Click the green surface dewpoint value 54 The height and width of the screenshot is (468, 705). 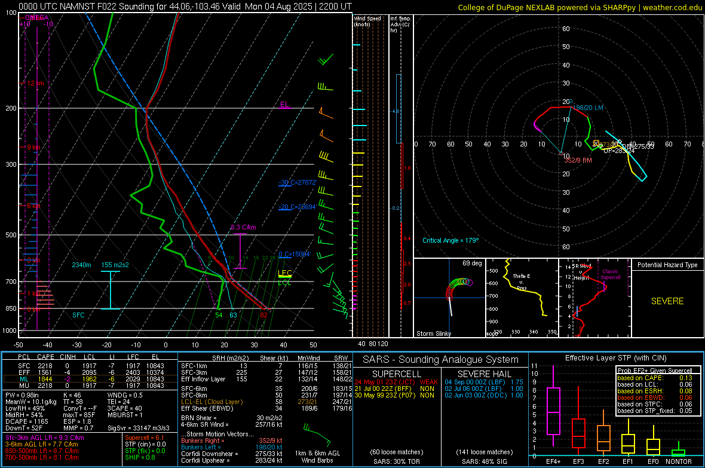[x=219, y=315]
